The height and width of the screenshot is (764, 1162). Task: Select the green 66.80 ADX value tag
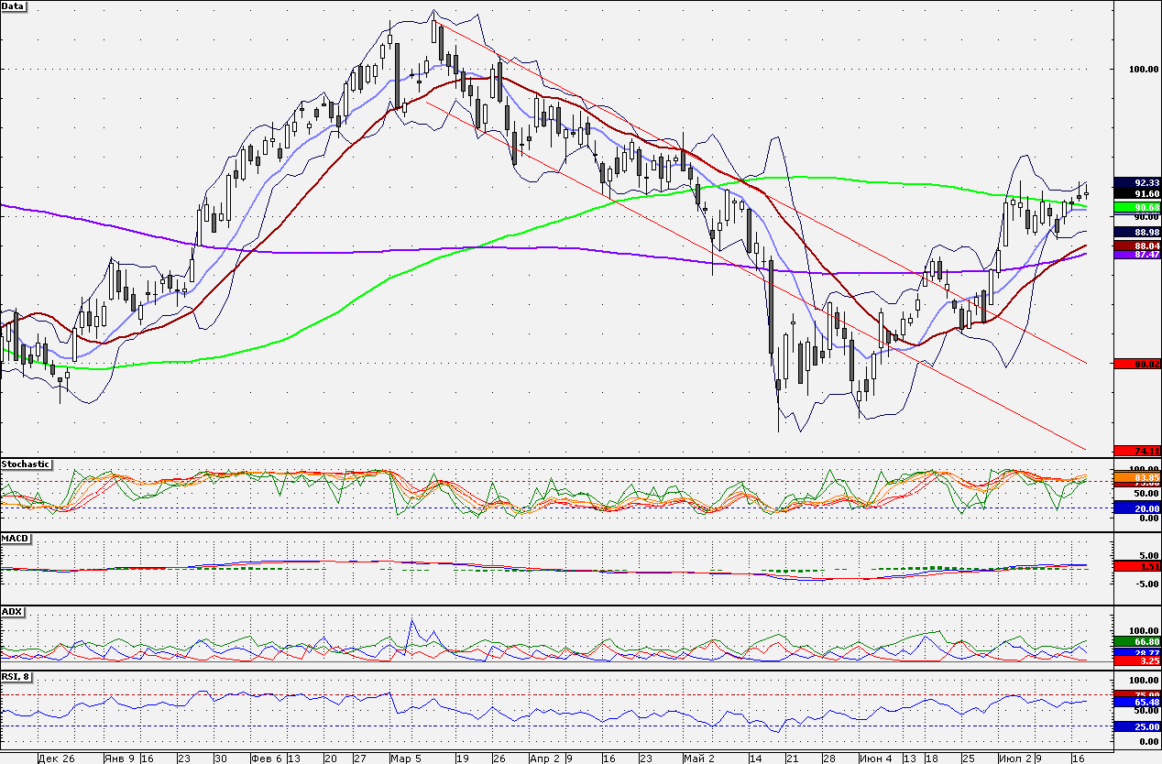(1137, 642)
